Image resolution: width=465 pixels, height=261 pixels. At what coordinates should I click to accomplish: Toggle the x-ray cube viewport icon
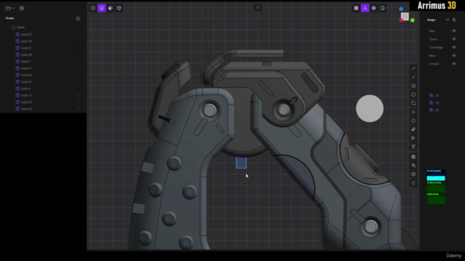click(x=373, y=8)
